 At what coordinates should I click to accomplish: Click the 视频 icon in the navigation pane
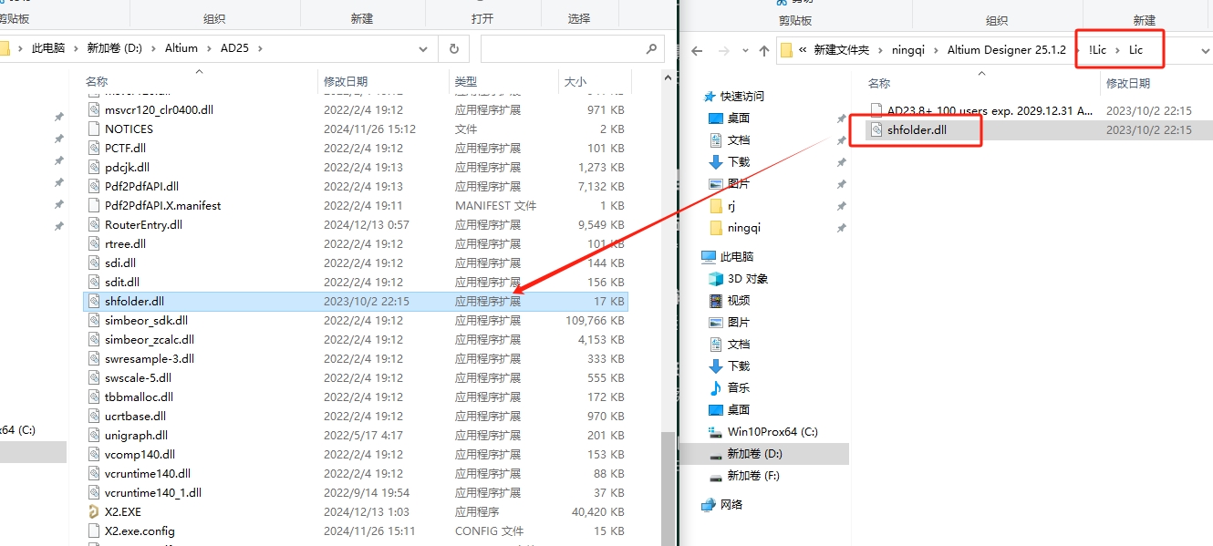(716, 300)
